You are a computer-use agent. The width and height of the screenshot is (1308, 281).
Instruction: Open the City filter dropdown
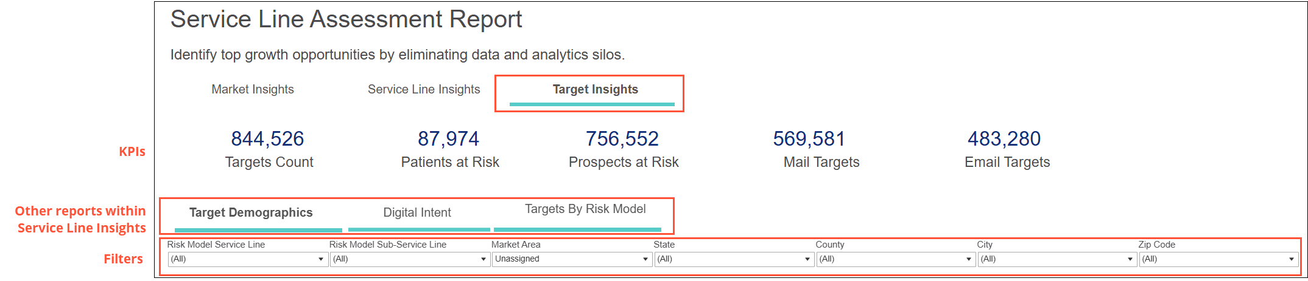click(1057, 259)
